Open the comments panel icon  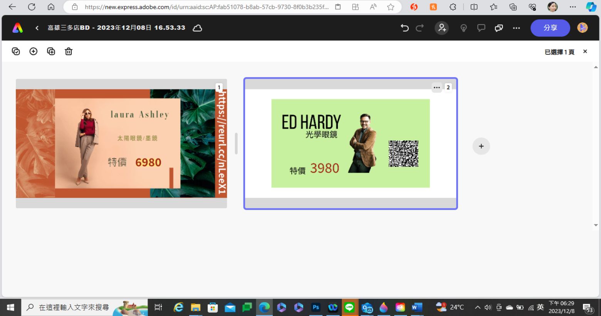click(481, 28)
